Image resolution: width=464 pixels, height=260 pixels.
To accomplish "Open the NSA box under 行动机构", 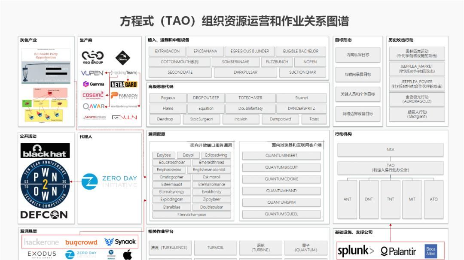I will (390, 150).
